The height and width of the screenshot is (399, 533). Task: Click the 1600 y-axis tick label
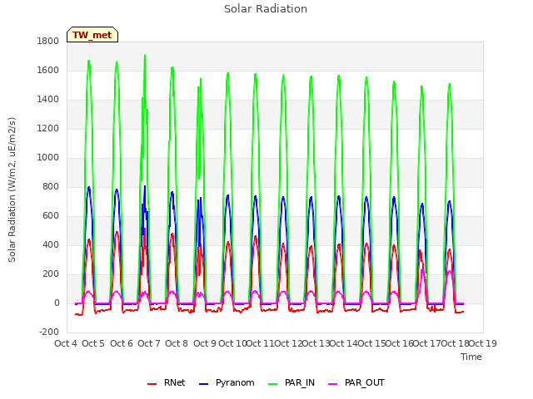click(48, 71)
